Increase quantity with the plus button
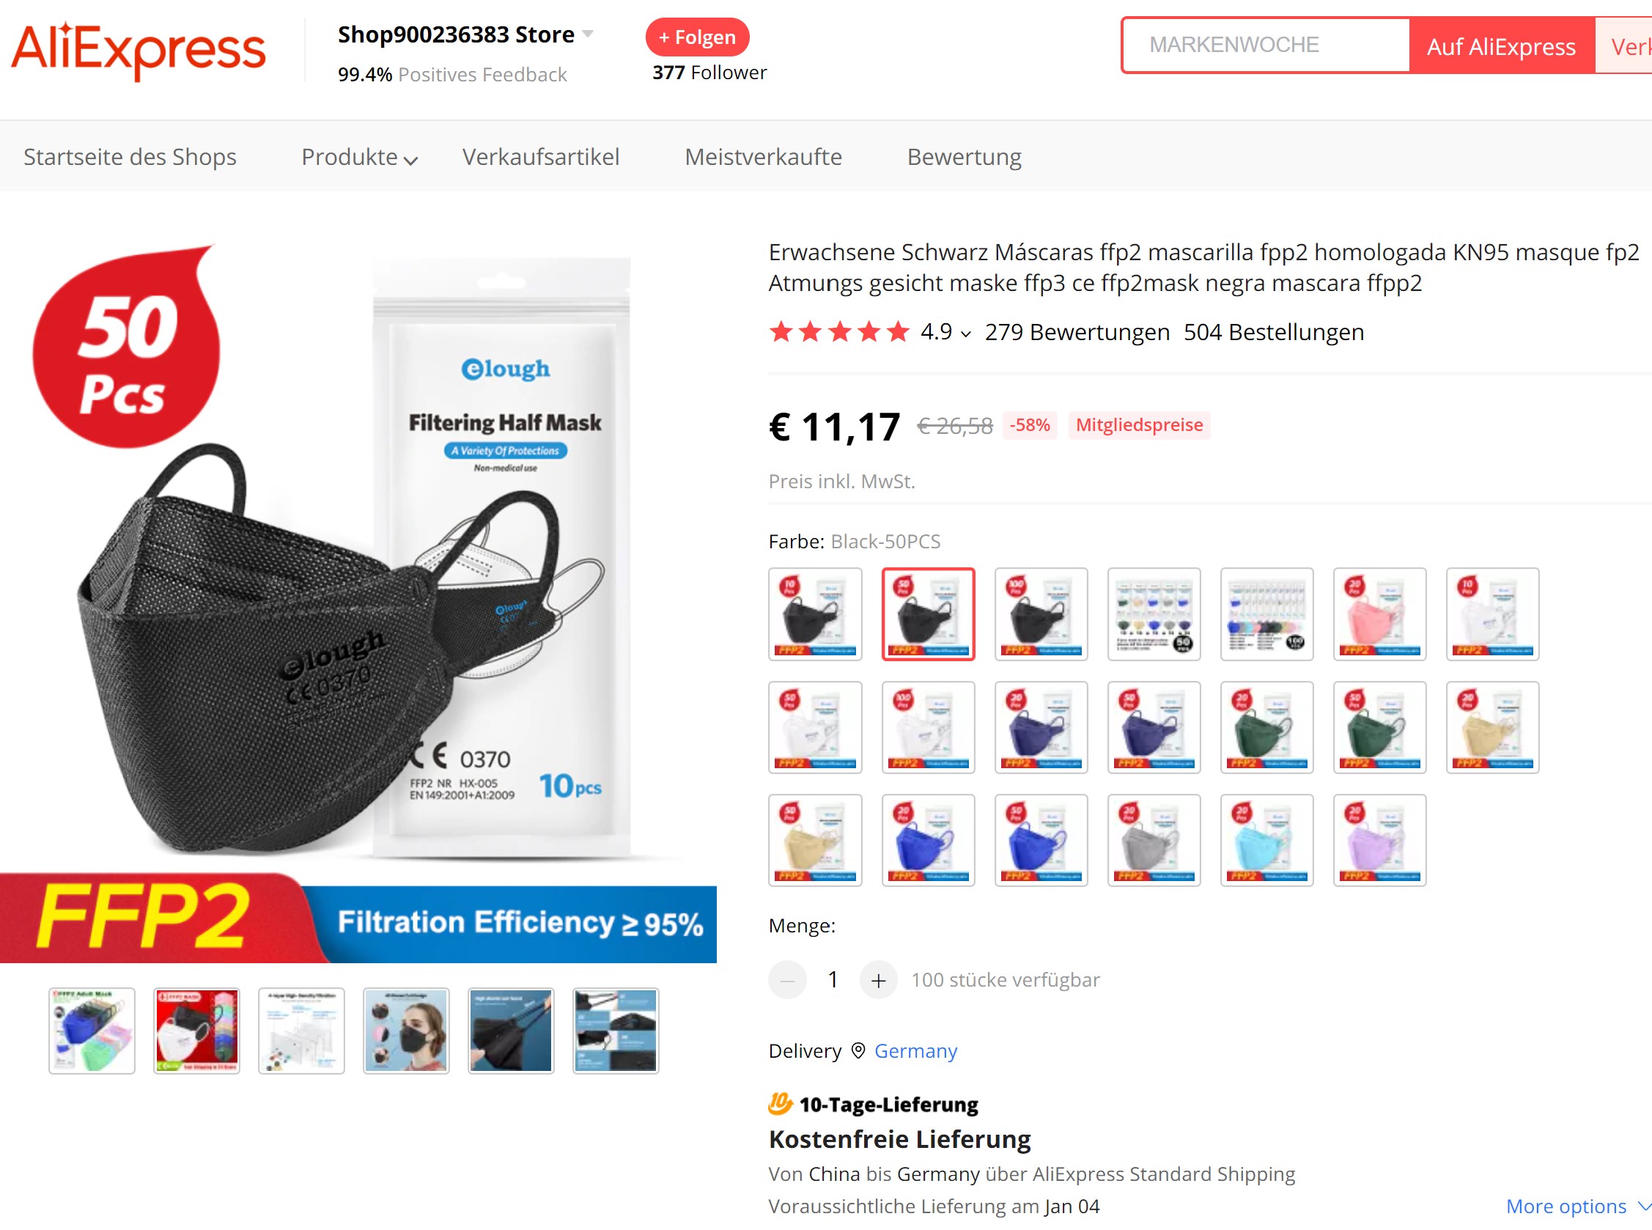1652x1230 pixels. pyautogui.click(x=878, y=980)
